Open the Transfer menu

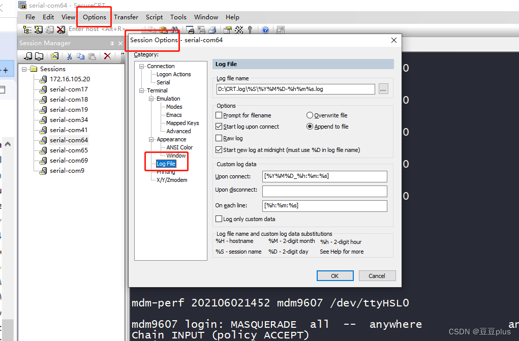click(x=126, y=17)
